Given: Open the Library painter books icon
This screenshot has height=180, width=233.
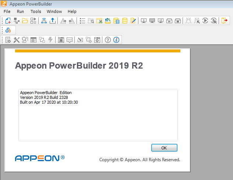Looking at the screenshot, I should click(108, 21).
